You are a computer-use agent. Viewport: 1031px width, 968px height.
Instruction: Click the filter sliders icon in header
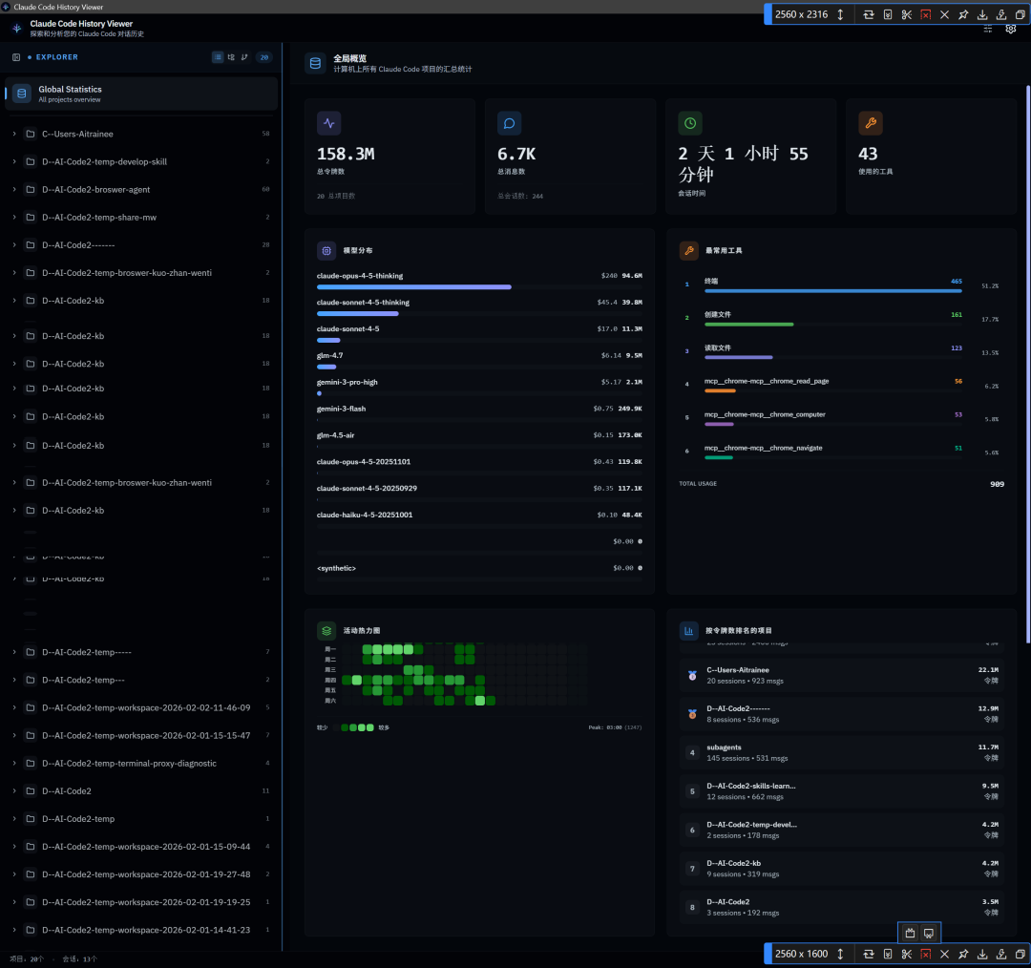[x=988, y=29]
